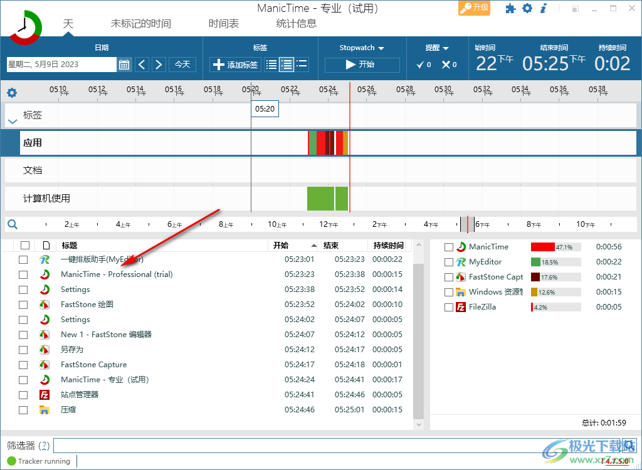Open the filter help (?) link

pyautogui.click(x=45, y=446)
